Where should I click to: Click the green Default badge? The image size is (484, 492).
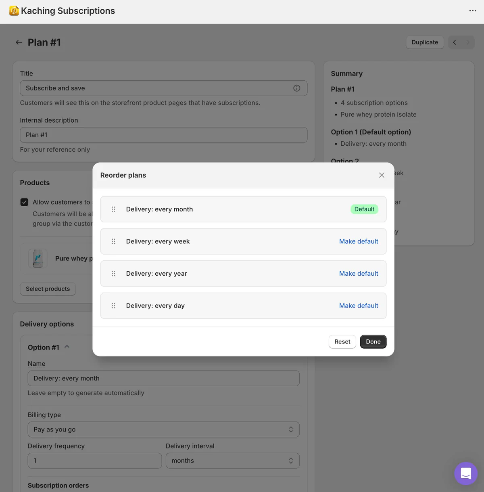[x=364, y=209]
